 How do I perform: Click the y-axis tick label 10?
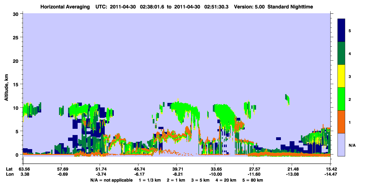click(x=16, y=108)
